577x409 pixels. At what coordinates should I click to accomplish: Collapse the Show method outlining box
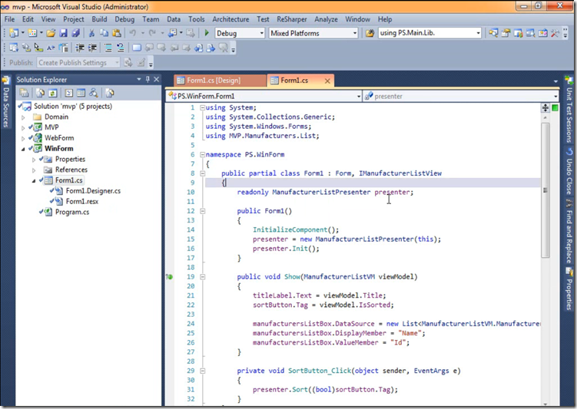coord(202,277)
